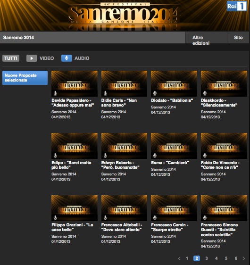Click Edwyn Roberts thumbnail image
Image resolution: width=250 pixels, height=265 pixels.
tap(124, 146)
